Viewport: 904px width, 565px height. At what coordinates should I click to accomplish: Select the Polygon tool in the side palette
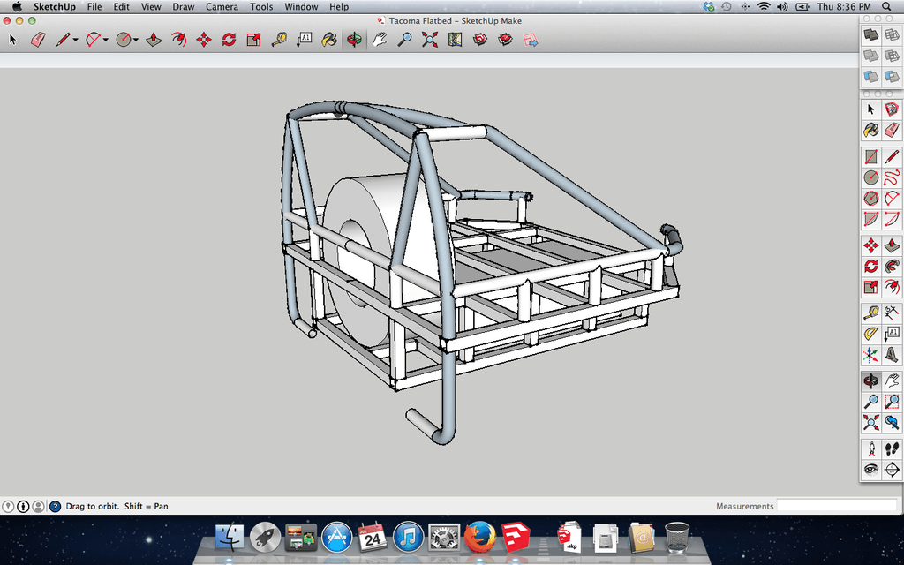pyautogui.click(x=870, y=199)
